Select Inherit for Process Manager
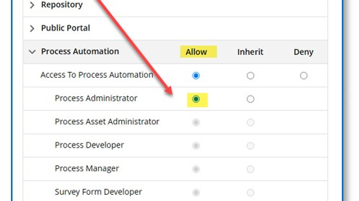Image resolution: width=359 pixels, height=201 pixels. (x=250, y=169)
